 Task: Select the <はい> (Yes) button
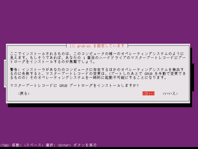point(148,93)
